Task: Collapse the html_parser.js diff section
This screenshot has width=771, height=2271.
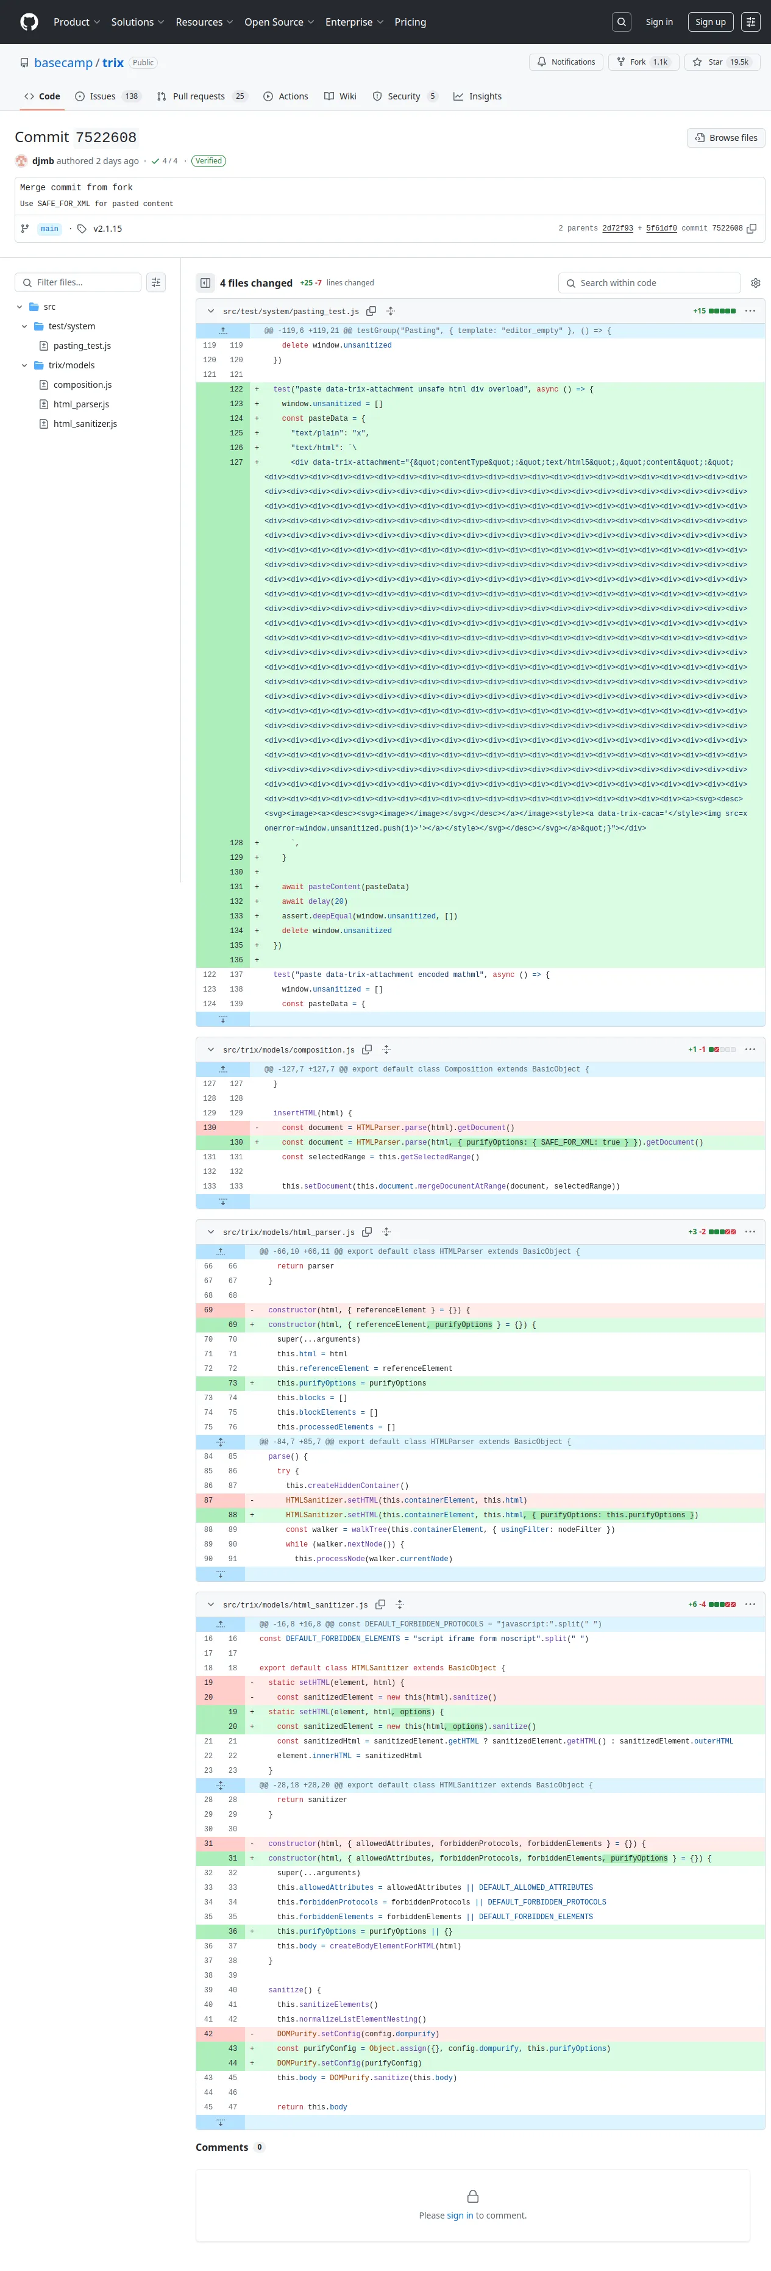Action: (x=211, y=1232)
